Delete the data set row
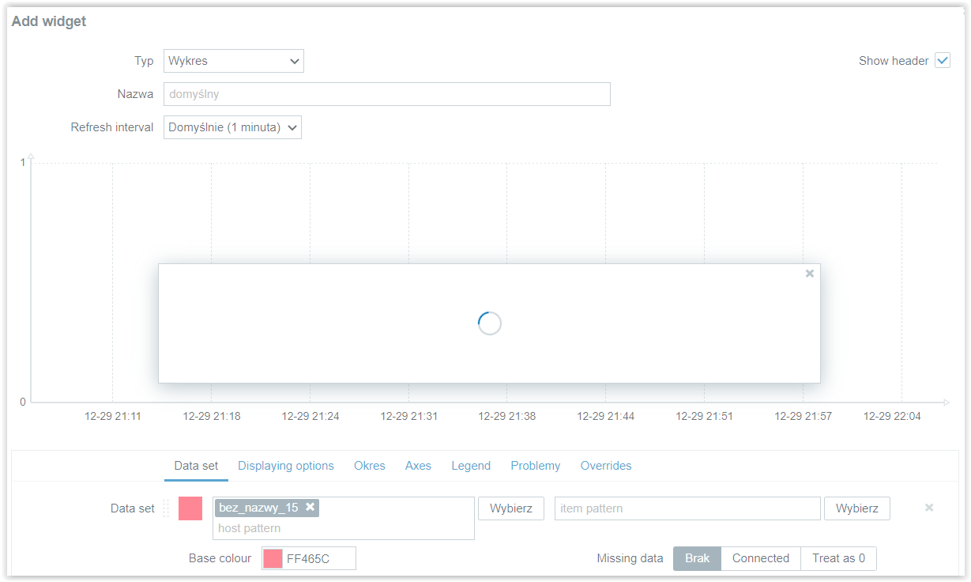971x582 pixels. [x=929, y=508]
